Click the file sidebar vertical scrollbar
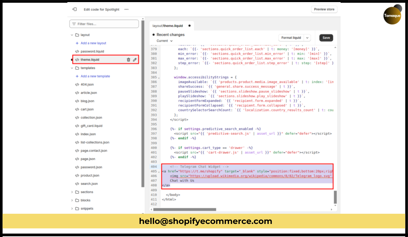 [x=143, y=104]
